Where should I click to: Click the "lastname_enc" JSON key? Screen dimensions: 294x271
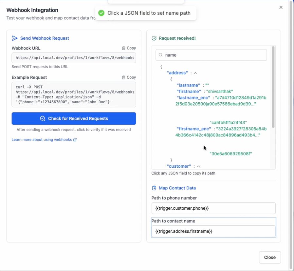[193, 97]
